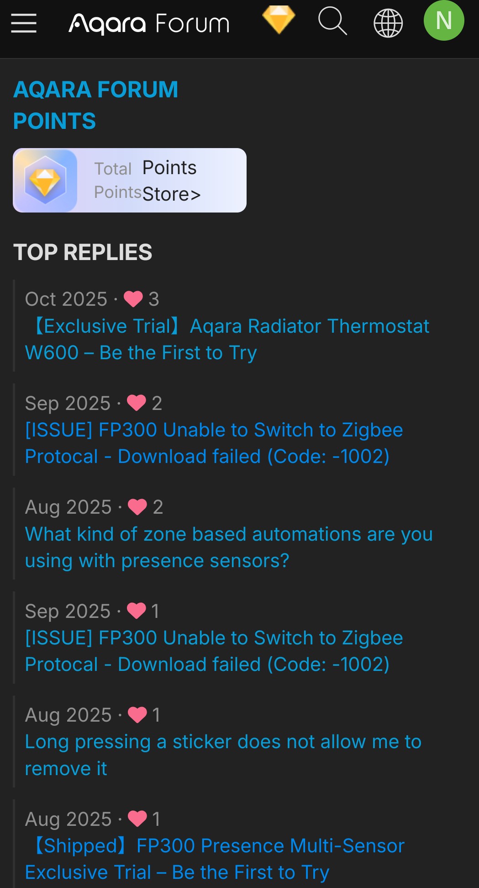The width and height of the screenshot is (479, 888).
Task: Click the heart icon on Oct 2025 reply
Action: pyautogui.click(x=133, y=299)
